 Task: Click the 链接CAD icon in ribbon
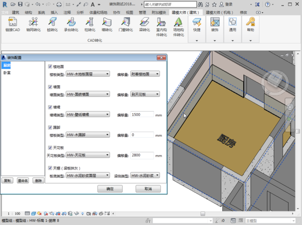(x=13, y=24)
